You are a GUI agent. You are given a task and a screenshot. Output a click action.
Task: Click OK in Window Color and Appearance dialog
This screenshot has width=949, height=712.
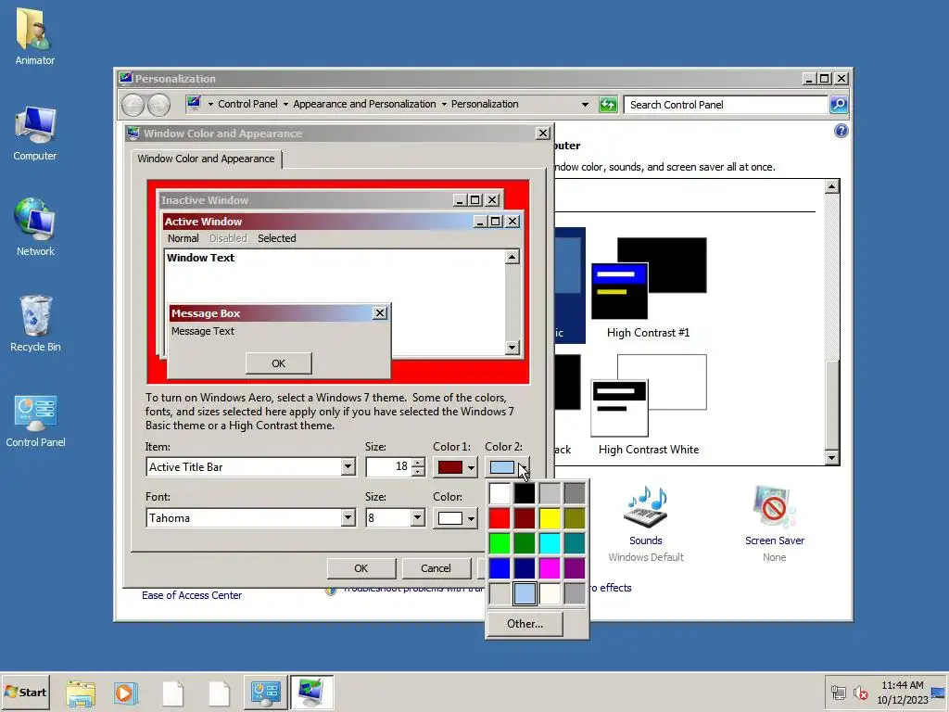[361, 568]
